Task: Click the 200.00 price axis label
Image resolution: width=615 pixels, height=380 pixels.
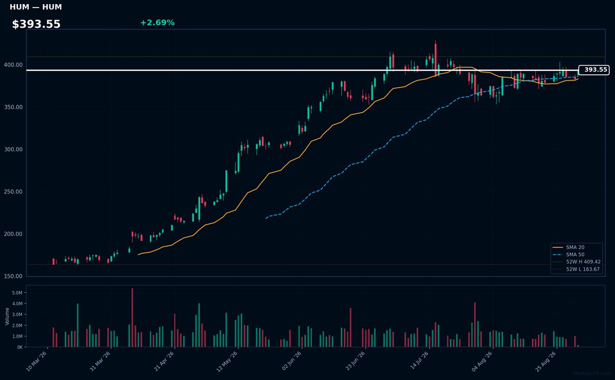Action: coord(14,234)
